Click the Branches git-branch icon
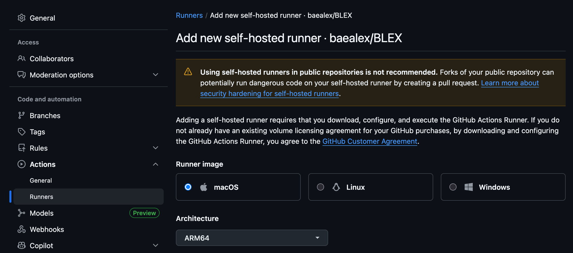Image resolution: width=573 pixels, height=253 pixels. (x=21, y=116)
